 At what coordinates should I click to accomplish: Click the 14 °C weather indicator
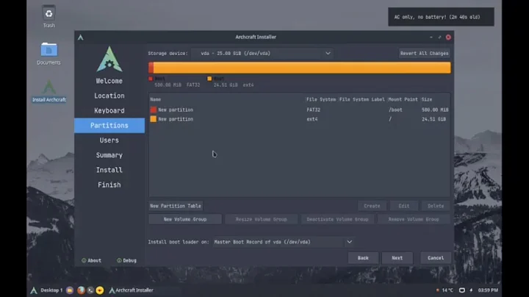tap(445, 290)
